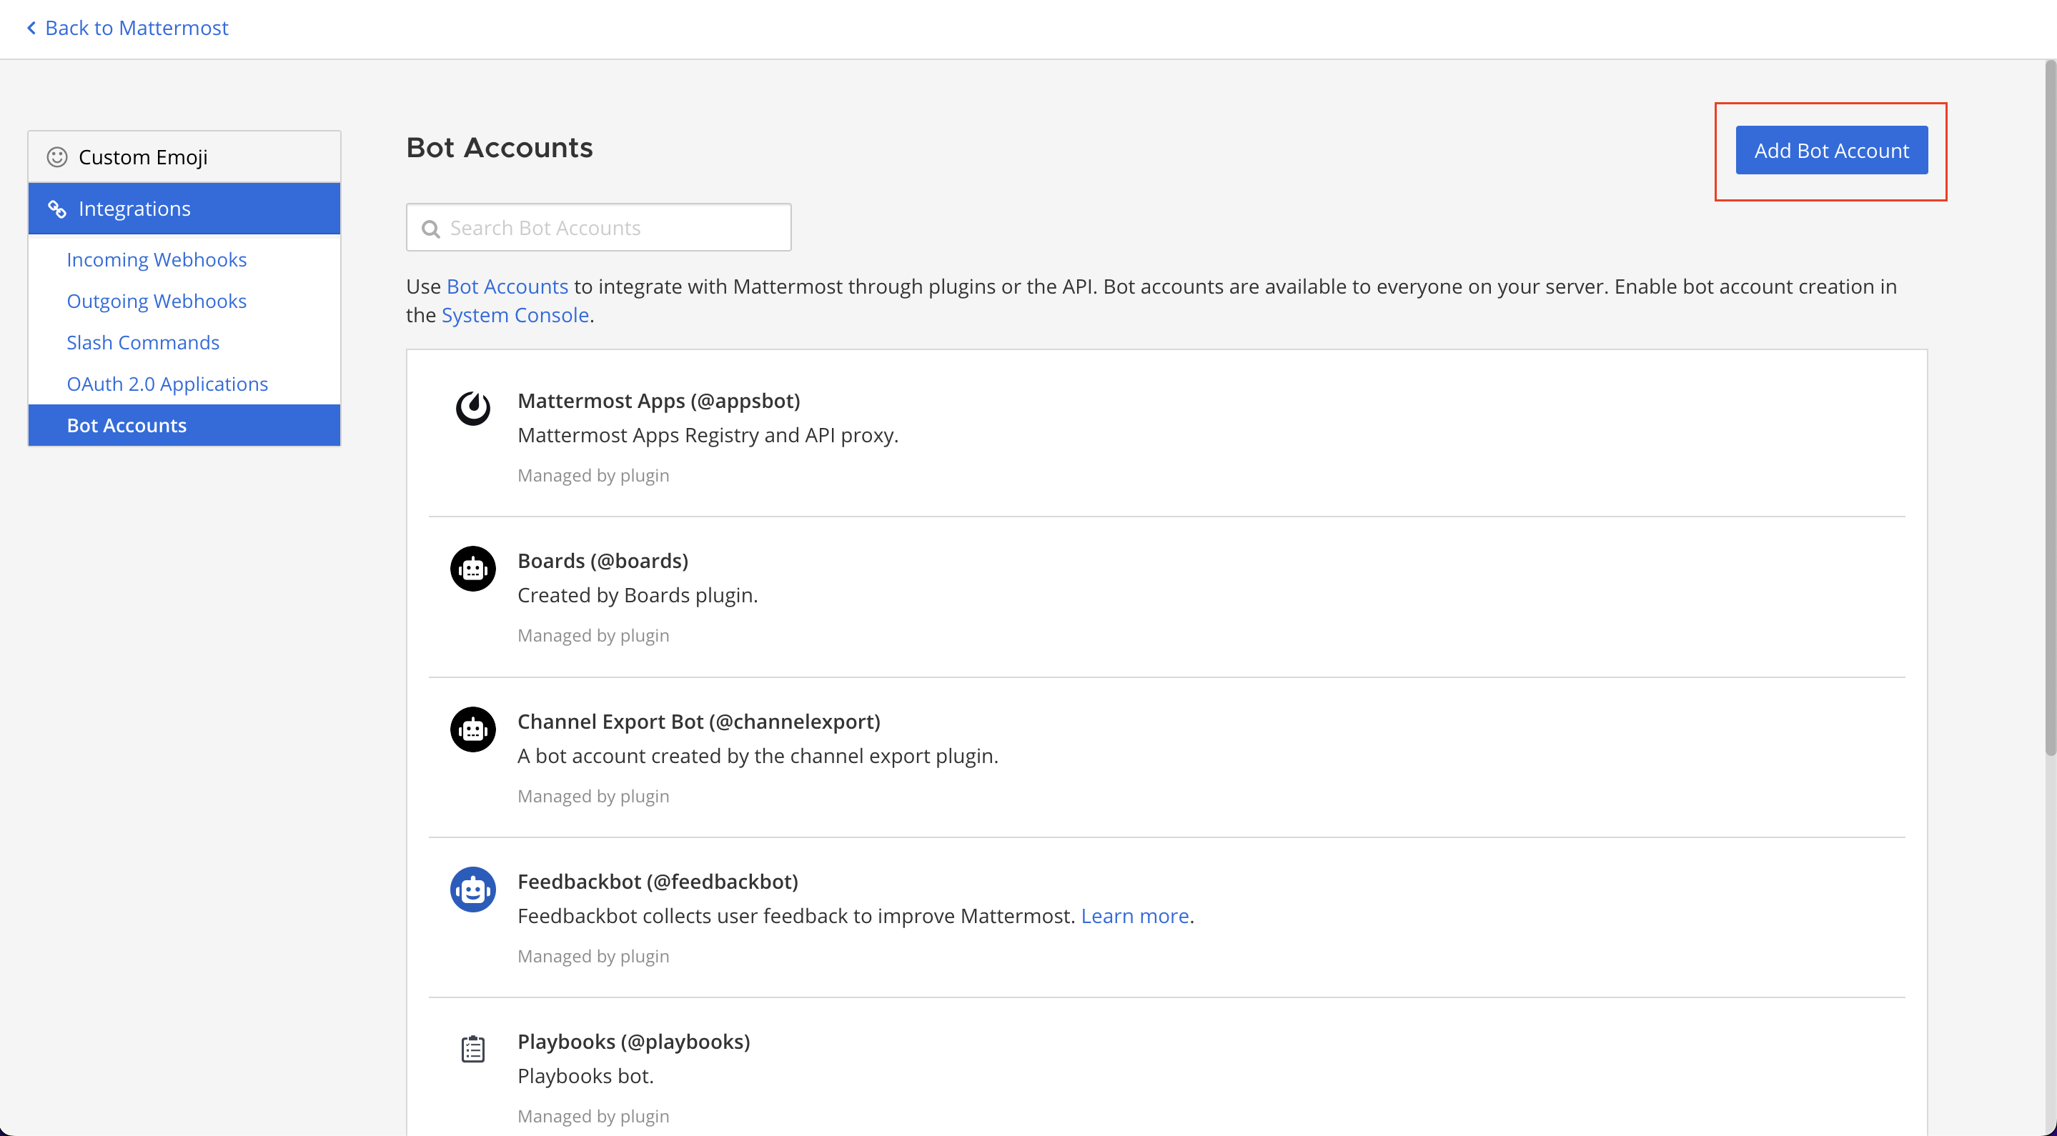Open the Feedbackbot Learn more link
The image size is (2057, 1136).
tap(1135, 916)
